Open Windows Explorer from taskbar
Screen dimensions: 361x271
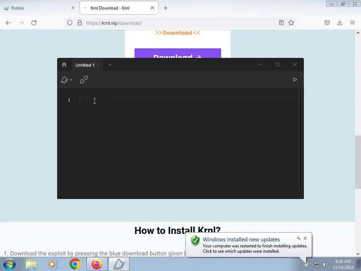click(x=31, y=264)
